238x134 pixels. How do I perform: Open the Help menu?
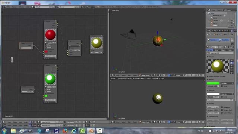click(x=28, y=7)
